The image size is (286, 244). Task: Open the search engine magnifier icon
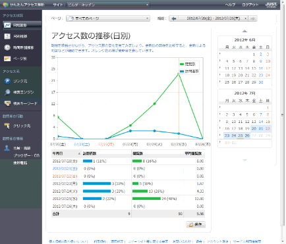(x=7, y=92)
